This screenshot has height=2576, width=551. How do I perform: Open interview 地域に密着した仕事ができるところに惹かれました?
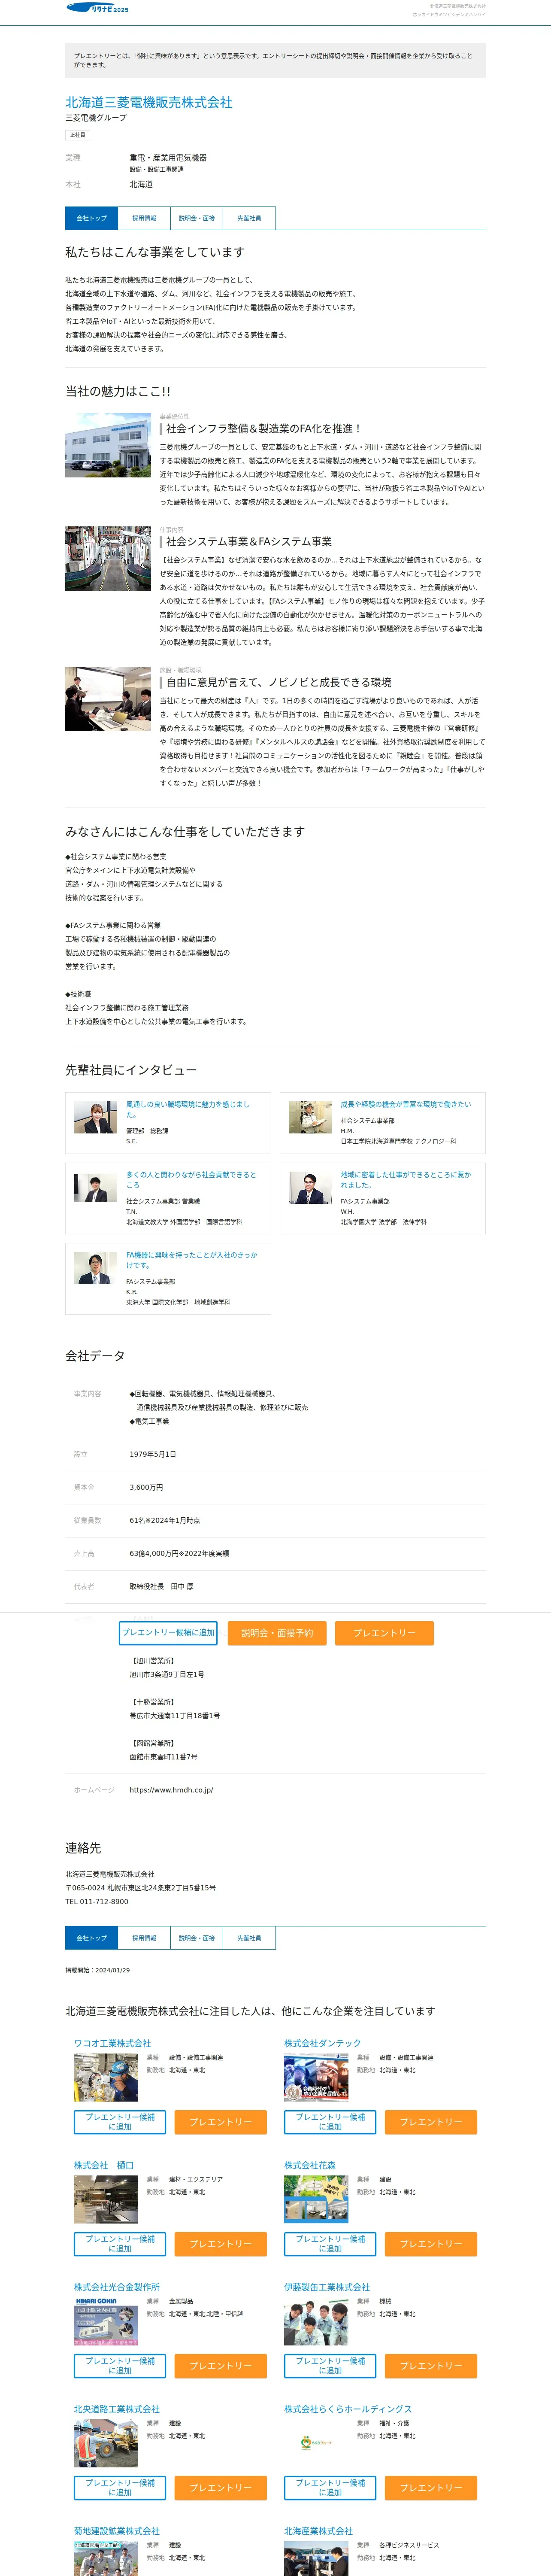coord(405,1179)
